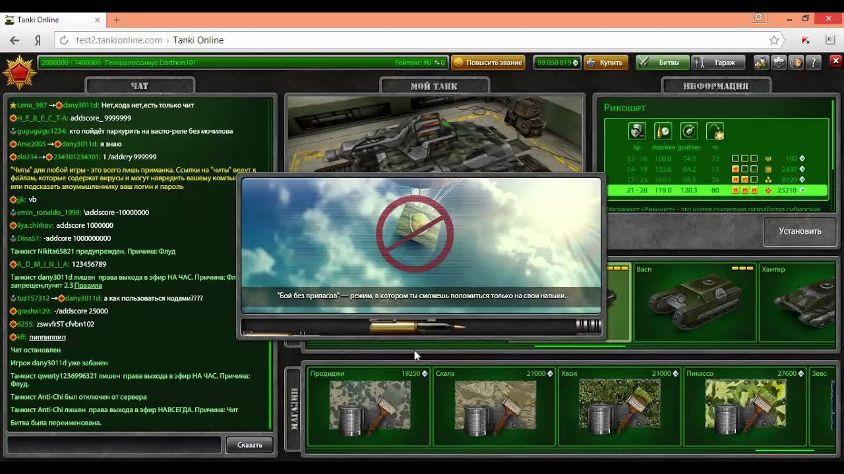The image size is (844, 474).
Task: Click the Повысить звание rank up button
Action: pos(488,63)
